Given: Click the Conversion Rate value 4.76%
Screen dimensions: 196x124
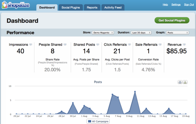Looking at the screenshot, I should pos(148,70).
